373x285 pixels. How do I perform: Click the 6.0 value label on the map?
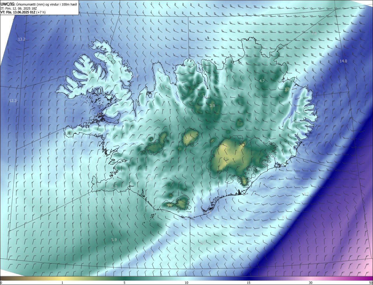114,187
